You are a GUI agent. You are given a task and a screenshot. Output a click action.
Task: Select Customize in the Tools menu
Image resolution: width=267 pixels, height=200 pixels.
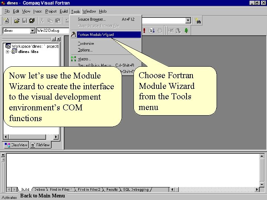(x=106, y=44)
